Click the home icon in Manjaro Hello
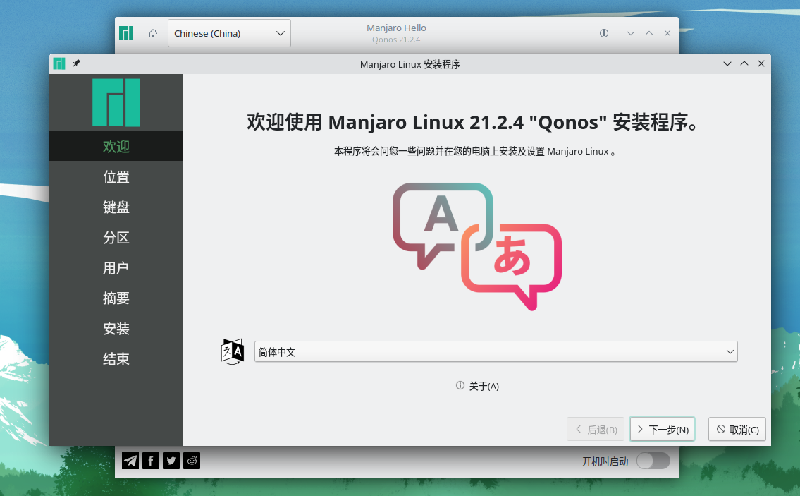The height and width of the screenshot is (496, 800). pyautogui.click(x=152, y=33)
